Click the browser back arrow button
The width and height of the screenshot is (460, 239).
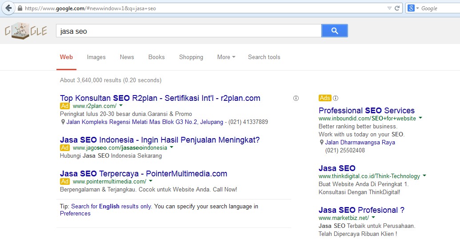click(x=8, y=8)
